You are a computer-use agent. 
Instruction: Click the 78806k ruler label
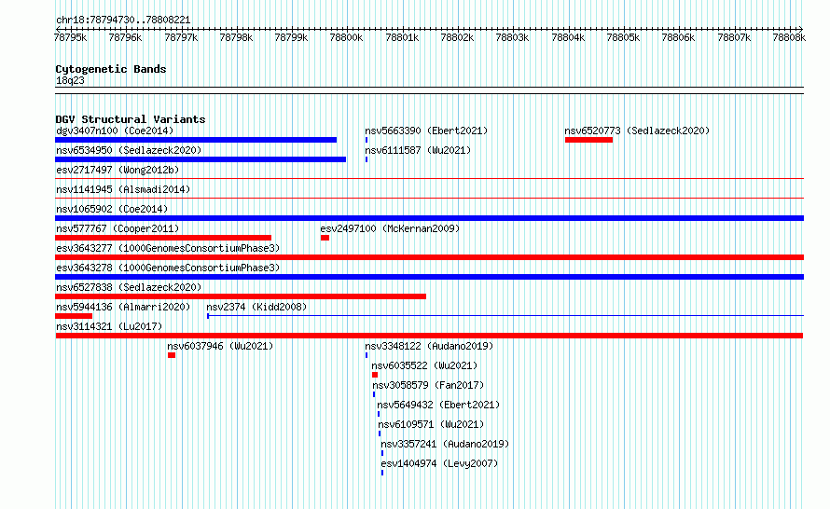(x=678, y=37)
